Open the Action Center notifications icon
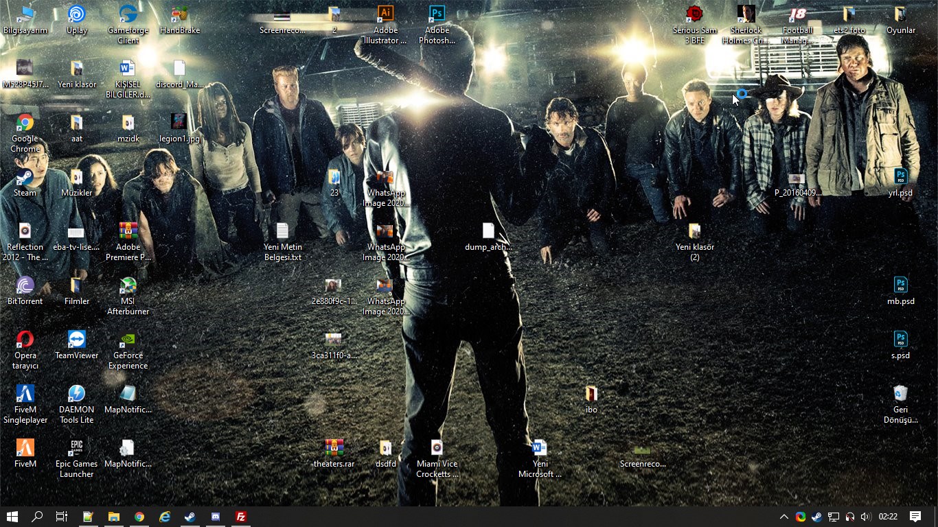938x527 pixels. [x=915, y=517]
